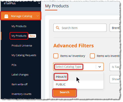The height and width of the screenshot is (102, 123).
Task: Click the Advanced Filters heading
Action: (74, 46)
